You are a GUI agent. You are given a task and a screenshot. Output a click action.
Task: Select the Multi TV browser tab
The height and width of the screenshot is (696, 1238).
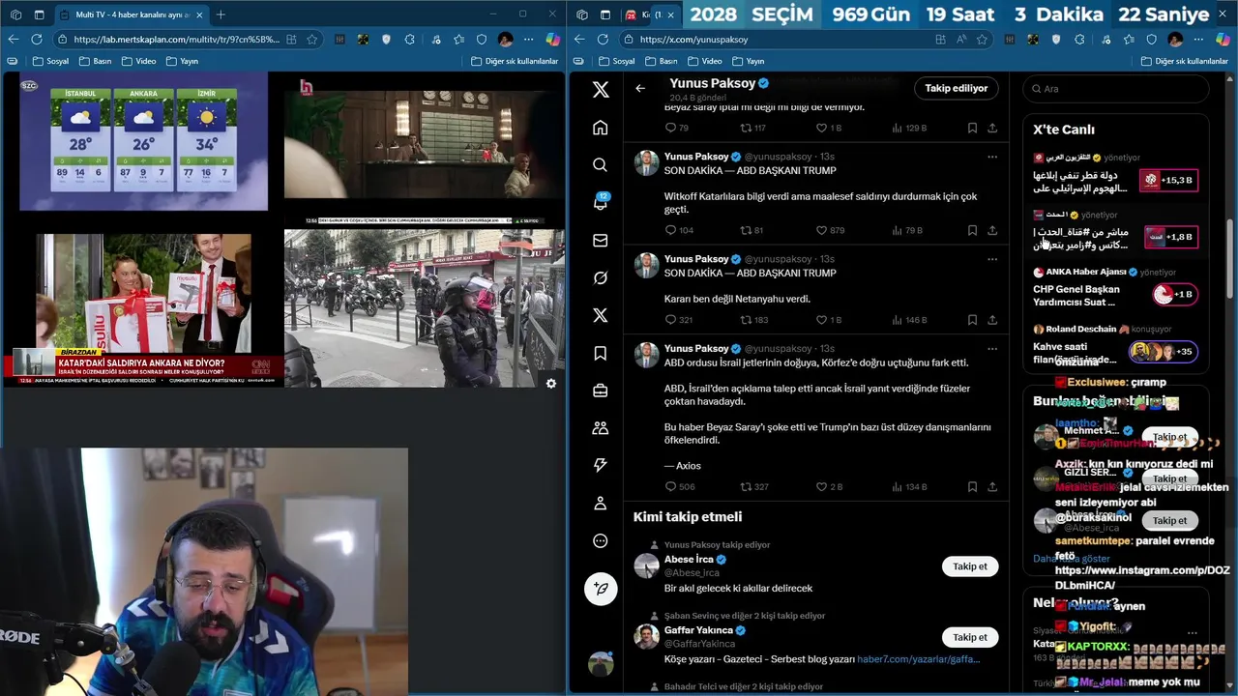[131, 14]
